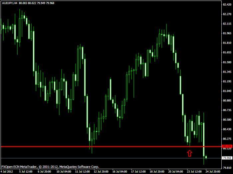Screen dimensions: 233x174
Task: Click the red 80.154 price label
Action: coord(227,146)
